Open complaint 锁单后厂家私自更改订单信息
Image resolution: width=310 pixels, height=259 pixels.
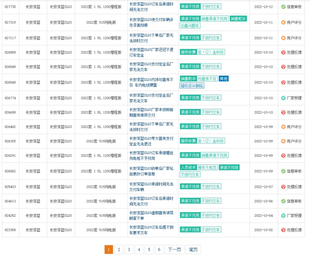[152, 171]
